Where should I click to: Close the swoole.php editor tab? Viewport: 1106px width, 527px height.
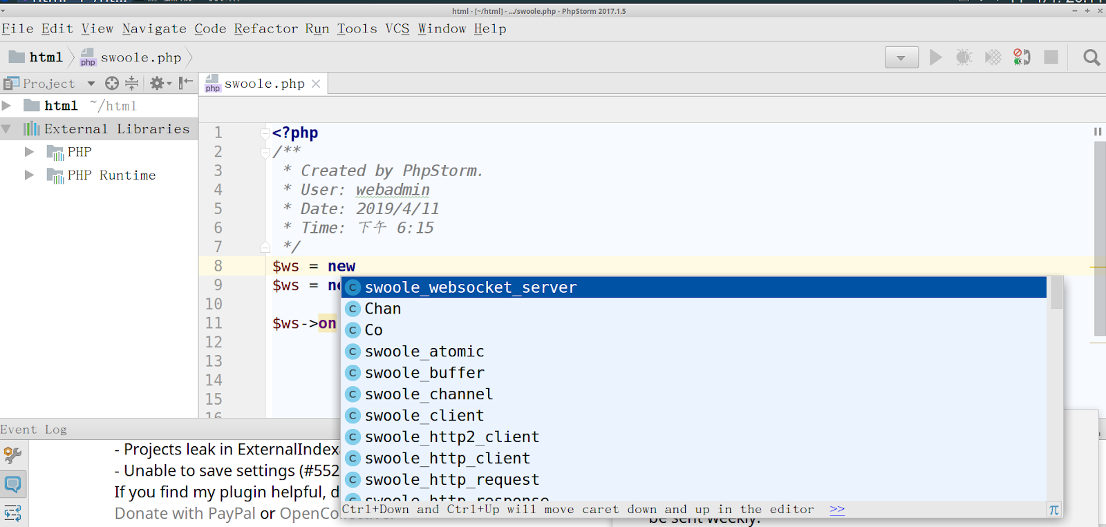[316, 84]
